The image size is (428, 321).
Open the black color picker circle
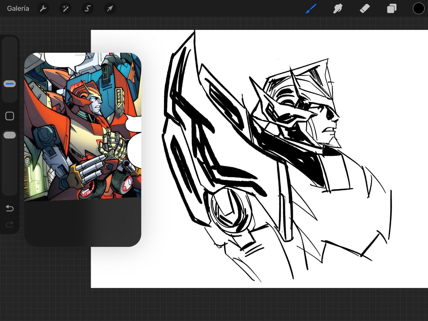pos(418,8)
